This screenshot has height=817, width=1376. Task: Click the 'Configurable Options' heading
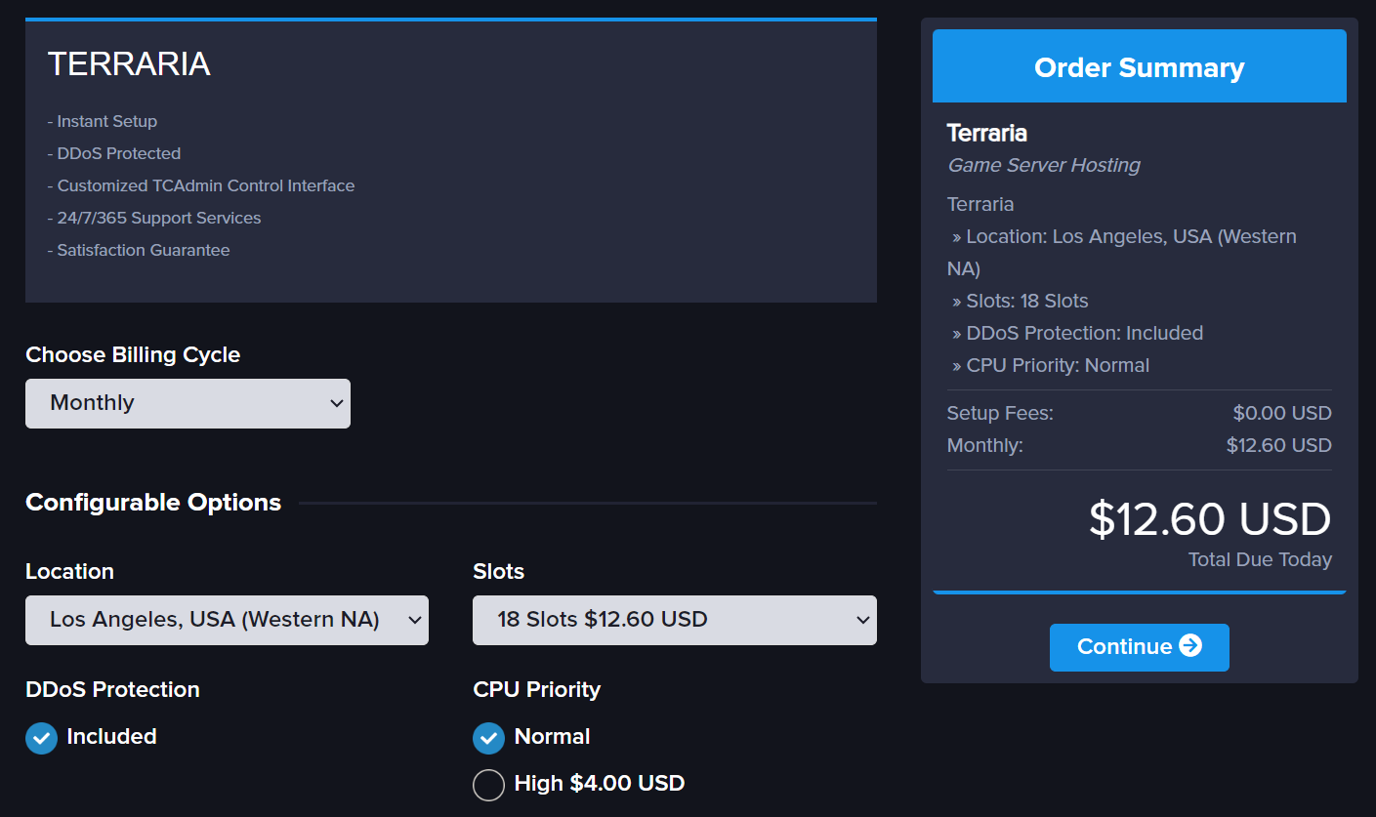coord(153,503)
